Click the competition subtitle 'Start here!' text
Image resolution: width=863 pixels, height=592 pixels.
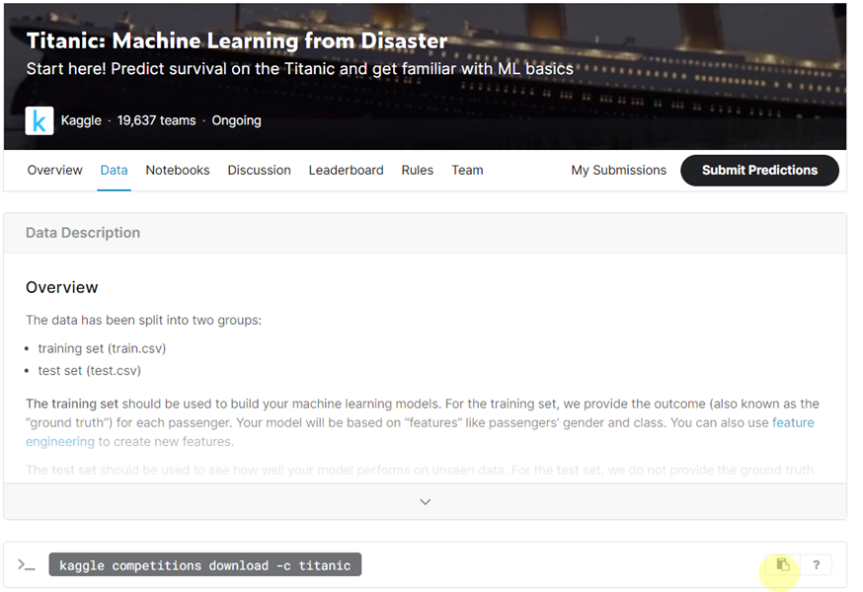tap(300, 69)
